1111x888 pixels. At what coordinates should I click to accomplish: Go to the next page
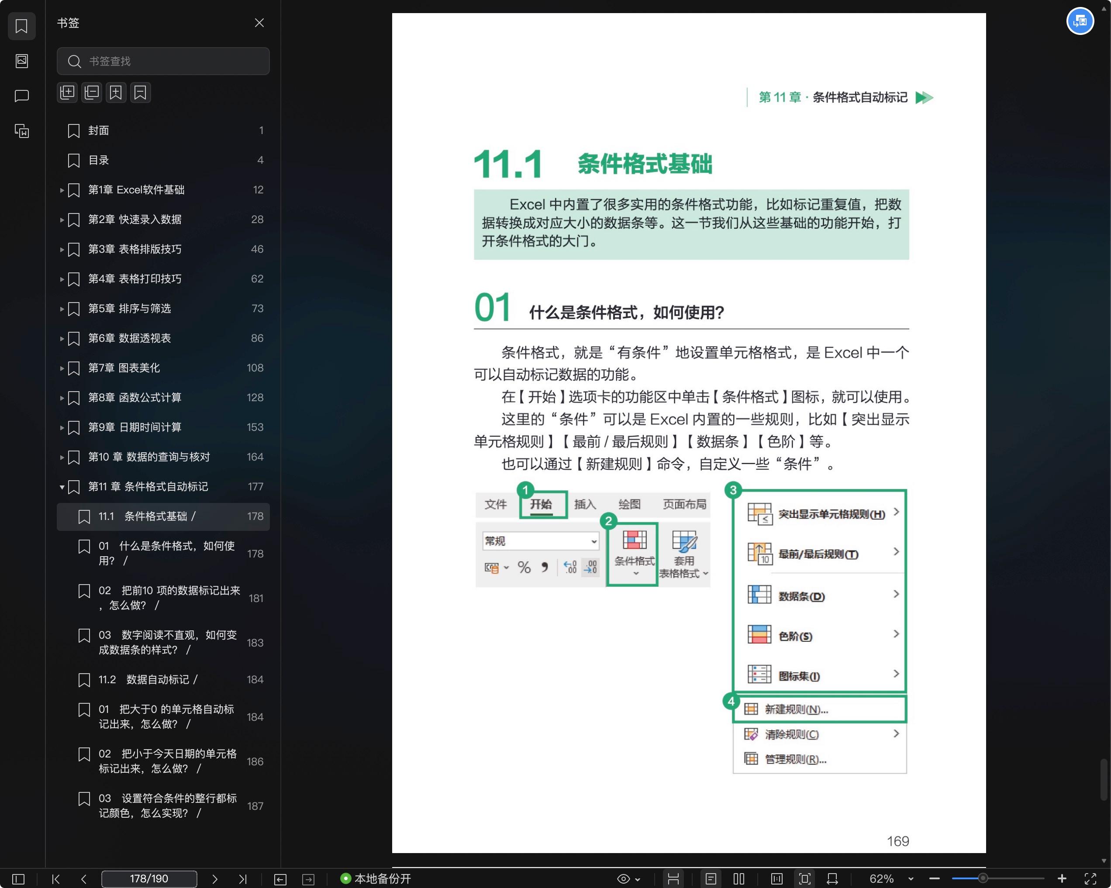coord(215,879)
